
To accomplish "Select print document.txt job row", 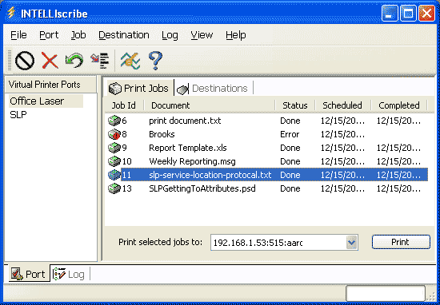I will click(268, 121).
